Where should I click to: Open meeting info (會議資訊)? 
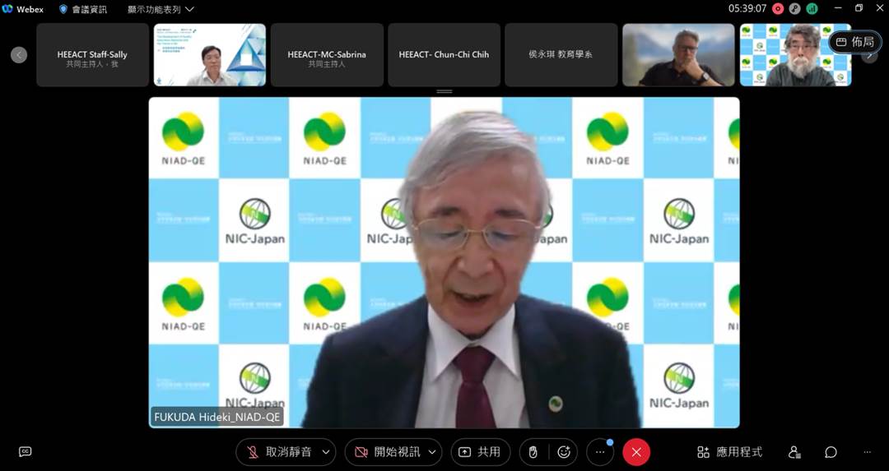click(x=83, y=9)
